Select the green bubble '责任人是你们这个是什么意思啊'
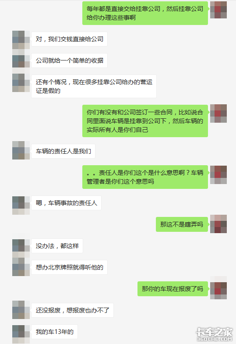The height and width of the screenshot is (344, 236). click(145, 177)
